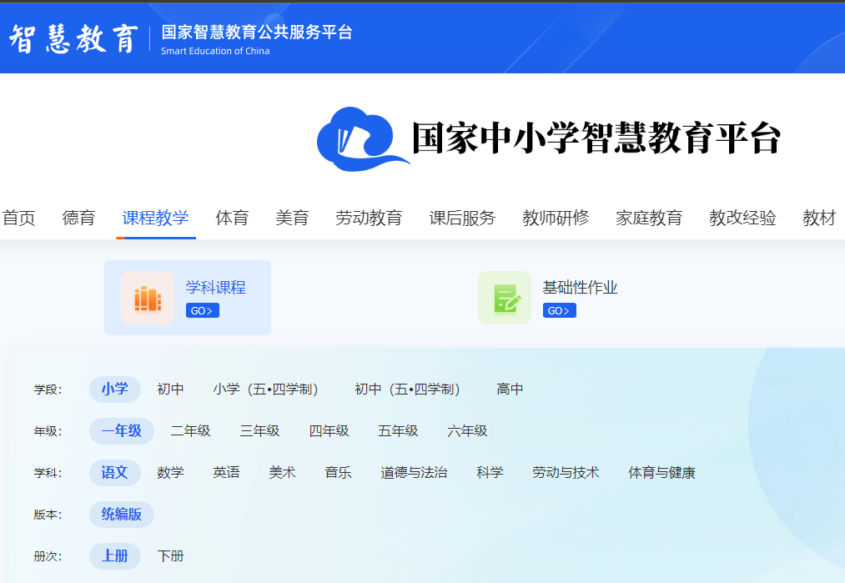Select 二年级 grade filter
The image size is (845, 583).
tap(191, 431)
